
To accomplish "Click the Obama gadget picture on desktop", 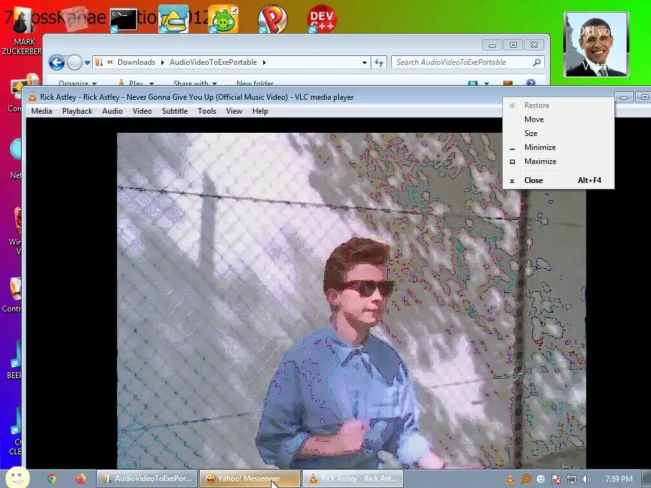I will tap(596, 44).
